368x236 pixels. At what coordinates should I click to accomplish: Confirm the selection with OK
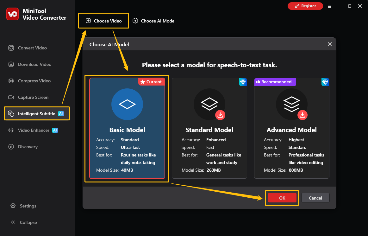282,198
